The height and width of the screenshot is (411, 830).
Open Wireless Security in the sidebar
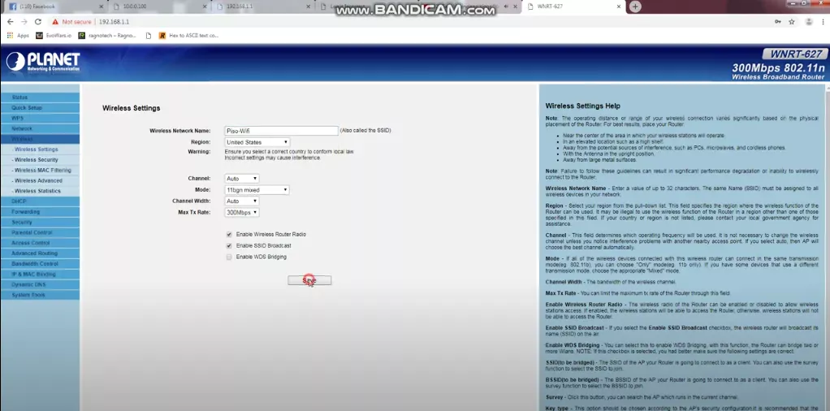coord(37,160)
